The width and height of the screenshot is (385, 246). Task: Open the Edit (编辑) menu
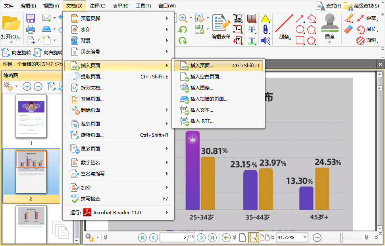28,6
